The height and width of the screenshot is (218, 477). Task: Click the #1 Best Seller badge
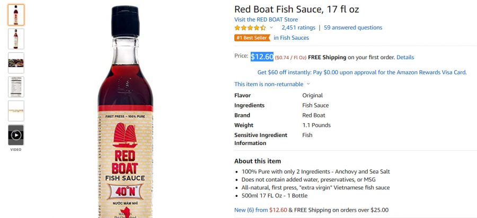[x=252, y=38]
